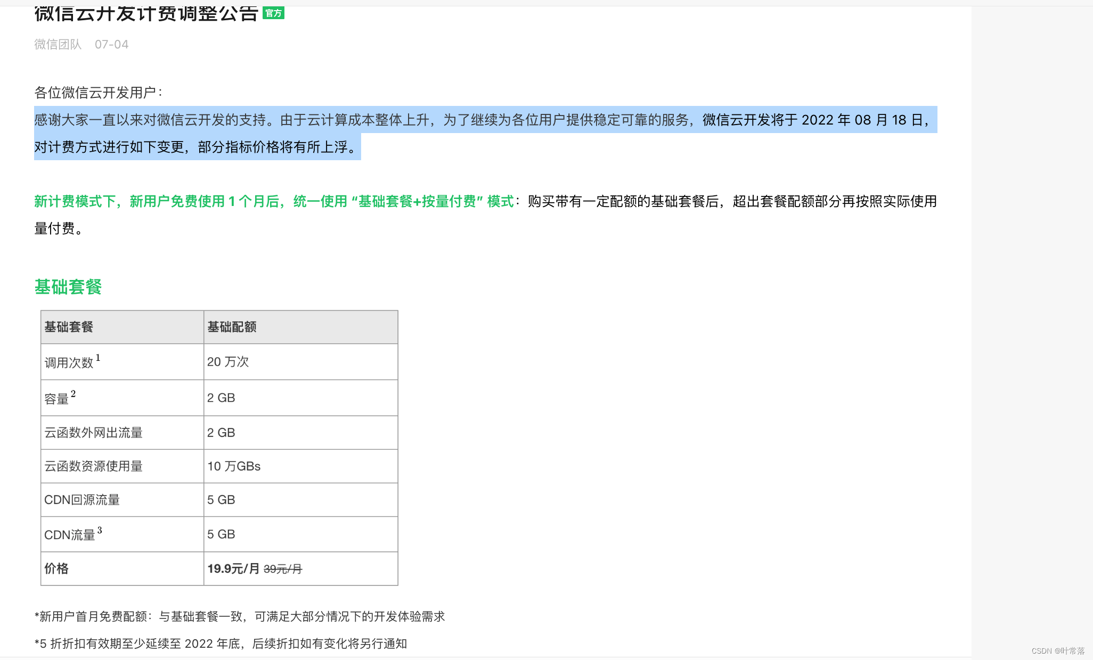Click footnote superscript 3 beside CDN流量

(x=100, y=530)
